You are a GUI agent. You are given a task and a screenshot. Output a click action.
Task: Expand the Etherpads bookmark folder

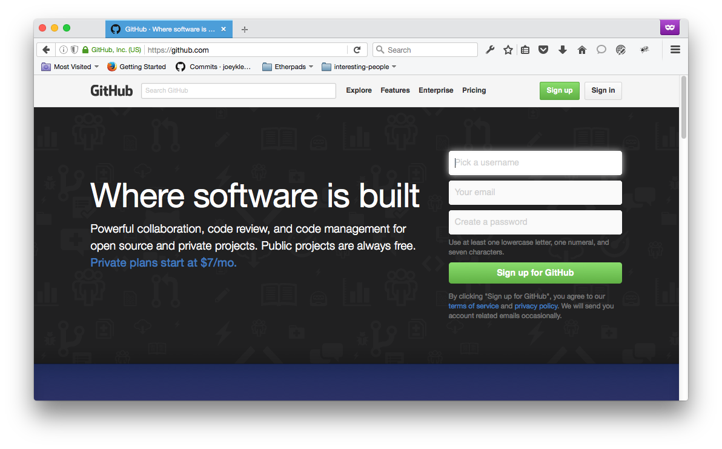pos(288,67)
